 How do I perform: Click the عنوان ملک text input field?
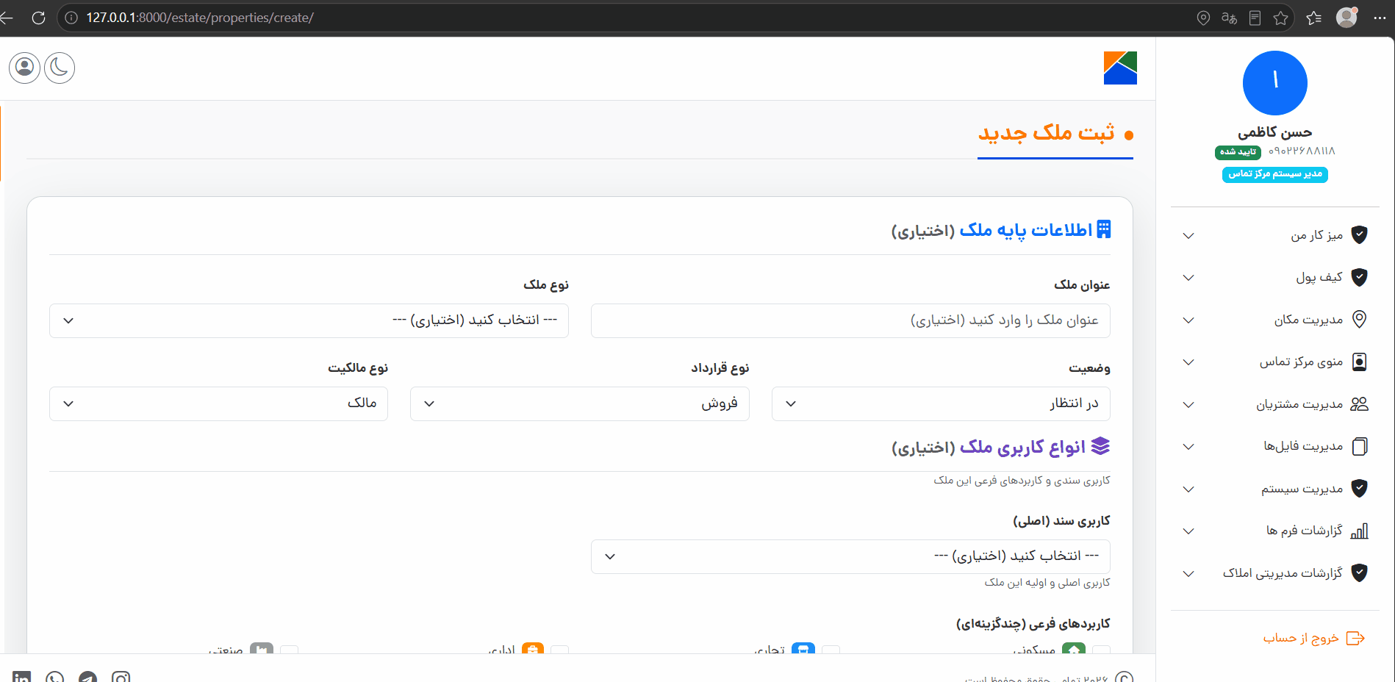pyautogui.click(x=850, y=320)
